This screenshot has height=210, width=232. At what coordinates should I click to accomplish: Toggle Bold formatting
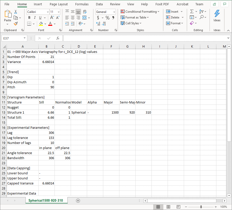(x=29, y=17)
